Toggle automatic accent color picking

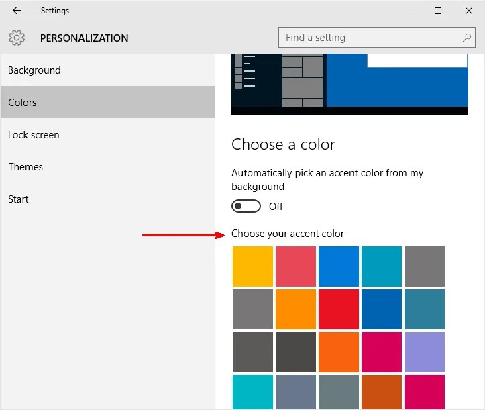click(246, 206)
